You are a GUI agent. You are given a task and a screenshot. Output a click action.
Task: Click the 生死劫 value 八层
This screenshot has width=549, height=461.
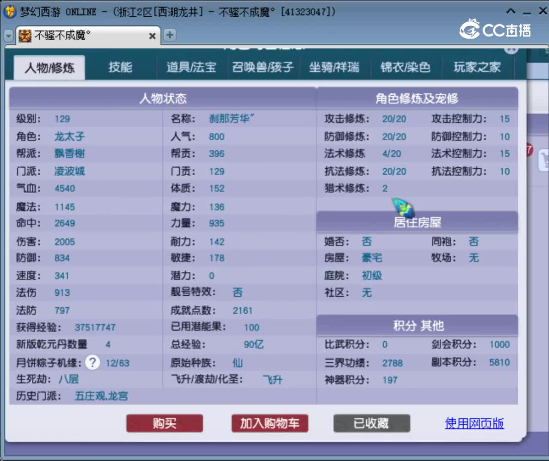(x=69, y=379)
